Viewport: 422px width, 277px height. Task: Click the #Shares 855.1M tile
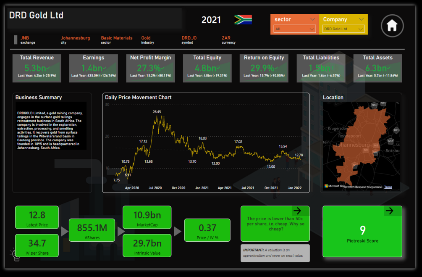[92, 230]
